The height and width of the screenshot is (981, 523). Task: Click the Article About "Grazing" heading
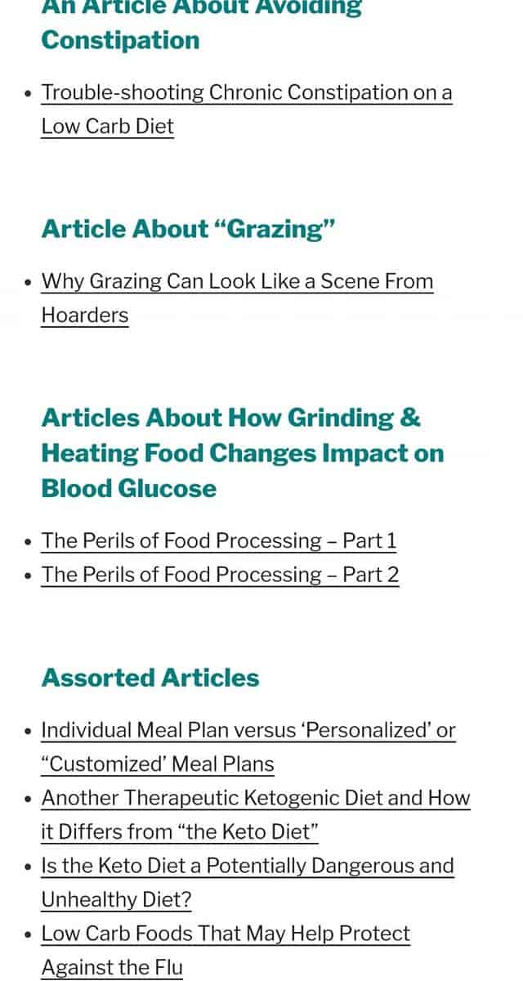point(189,229)
